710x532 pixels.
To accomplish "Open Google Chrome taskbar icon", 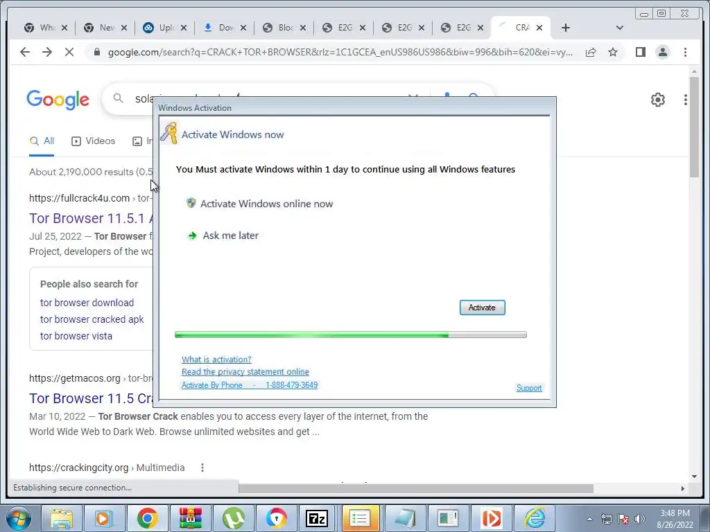I will 147,518.
